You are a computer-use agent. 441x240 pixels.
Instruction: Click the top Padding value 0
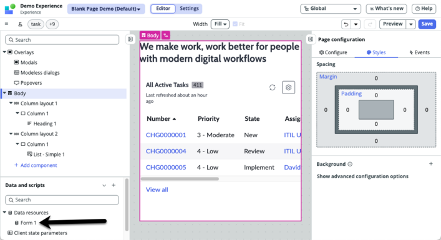tap(376, 95)
